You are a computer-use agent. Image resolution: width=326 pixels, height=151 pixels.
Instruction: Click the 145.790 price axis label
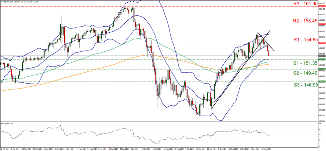tap(321, 88)
